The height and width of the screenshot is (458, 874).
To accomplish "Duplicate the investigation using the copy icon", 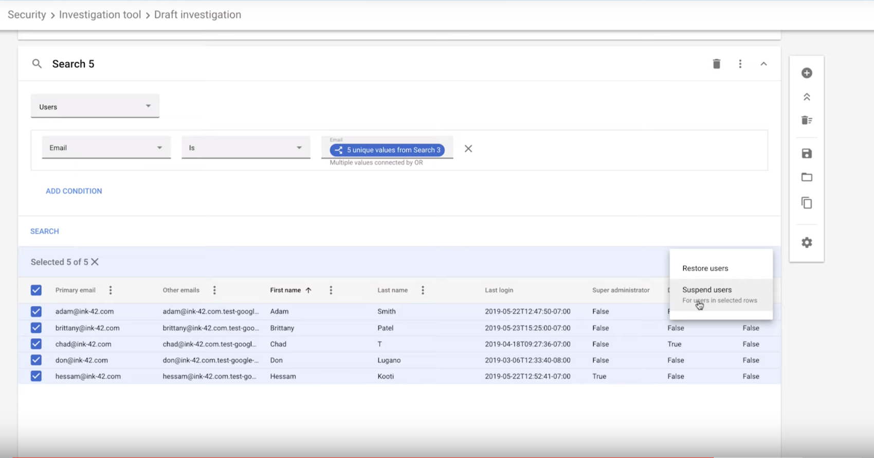I will pos(807,203).
